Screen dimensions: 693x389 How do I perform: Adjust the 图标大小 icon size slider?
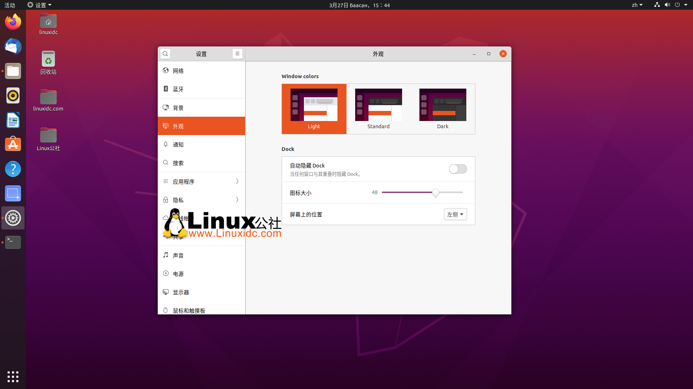pos(436,193)
